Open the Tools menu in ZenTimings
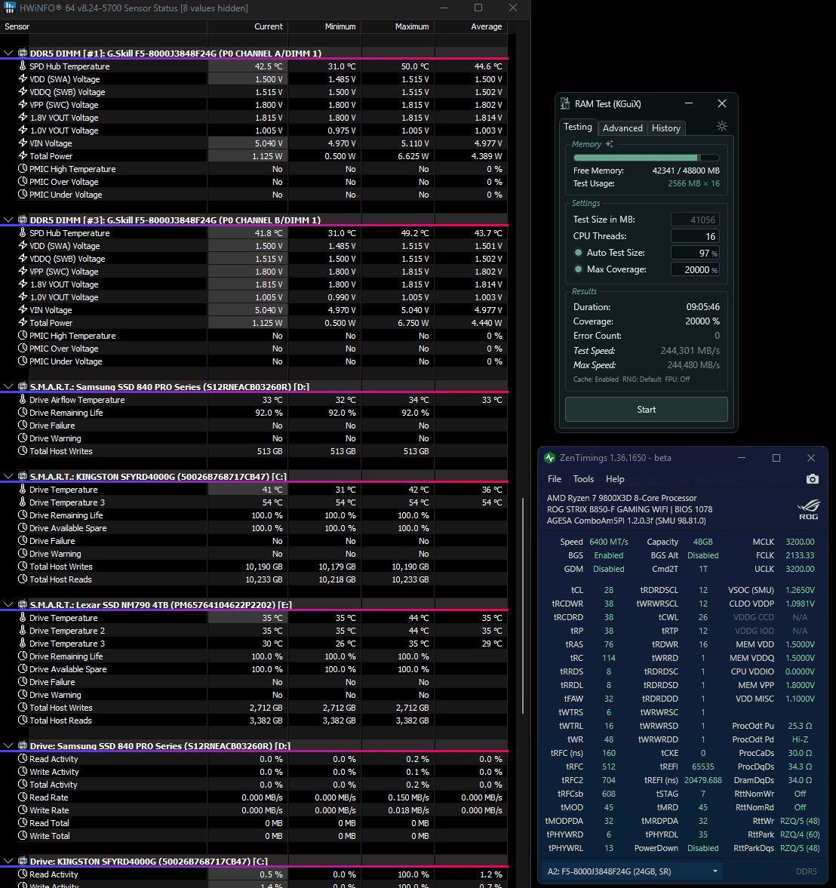836x888 pixels. point(583,479)
